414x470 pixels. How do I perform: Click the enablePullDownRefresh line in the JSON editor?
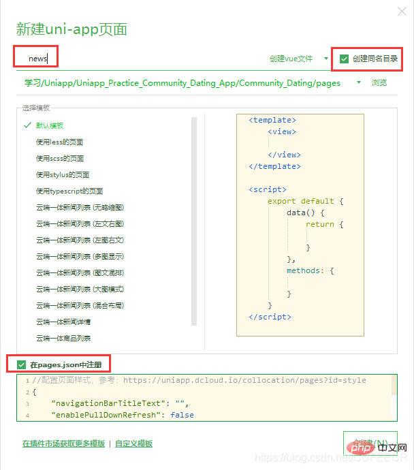coord(123,415)
